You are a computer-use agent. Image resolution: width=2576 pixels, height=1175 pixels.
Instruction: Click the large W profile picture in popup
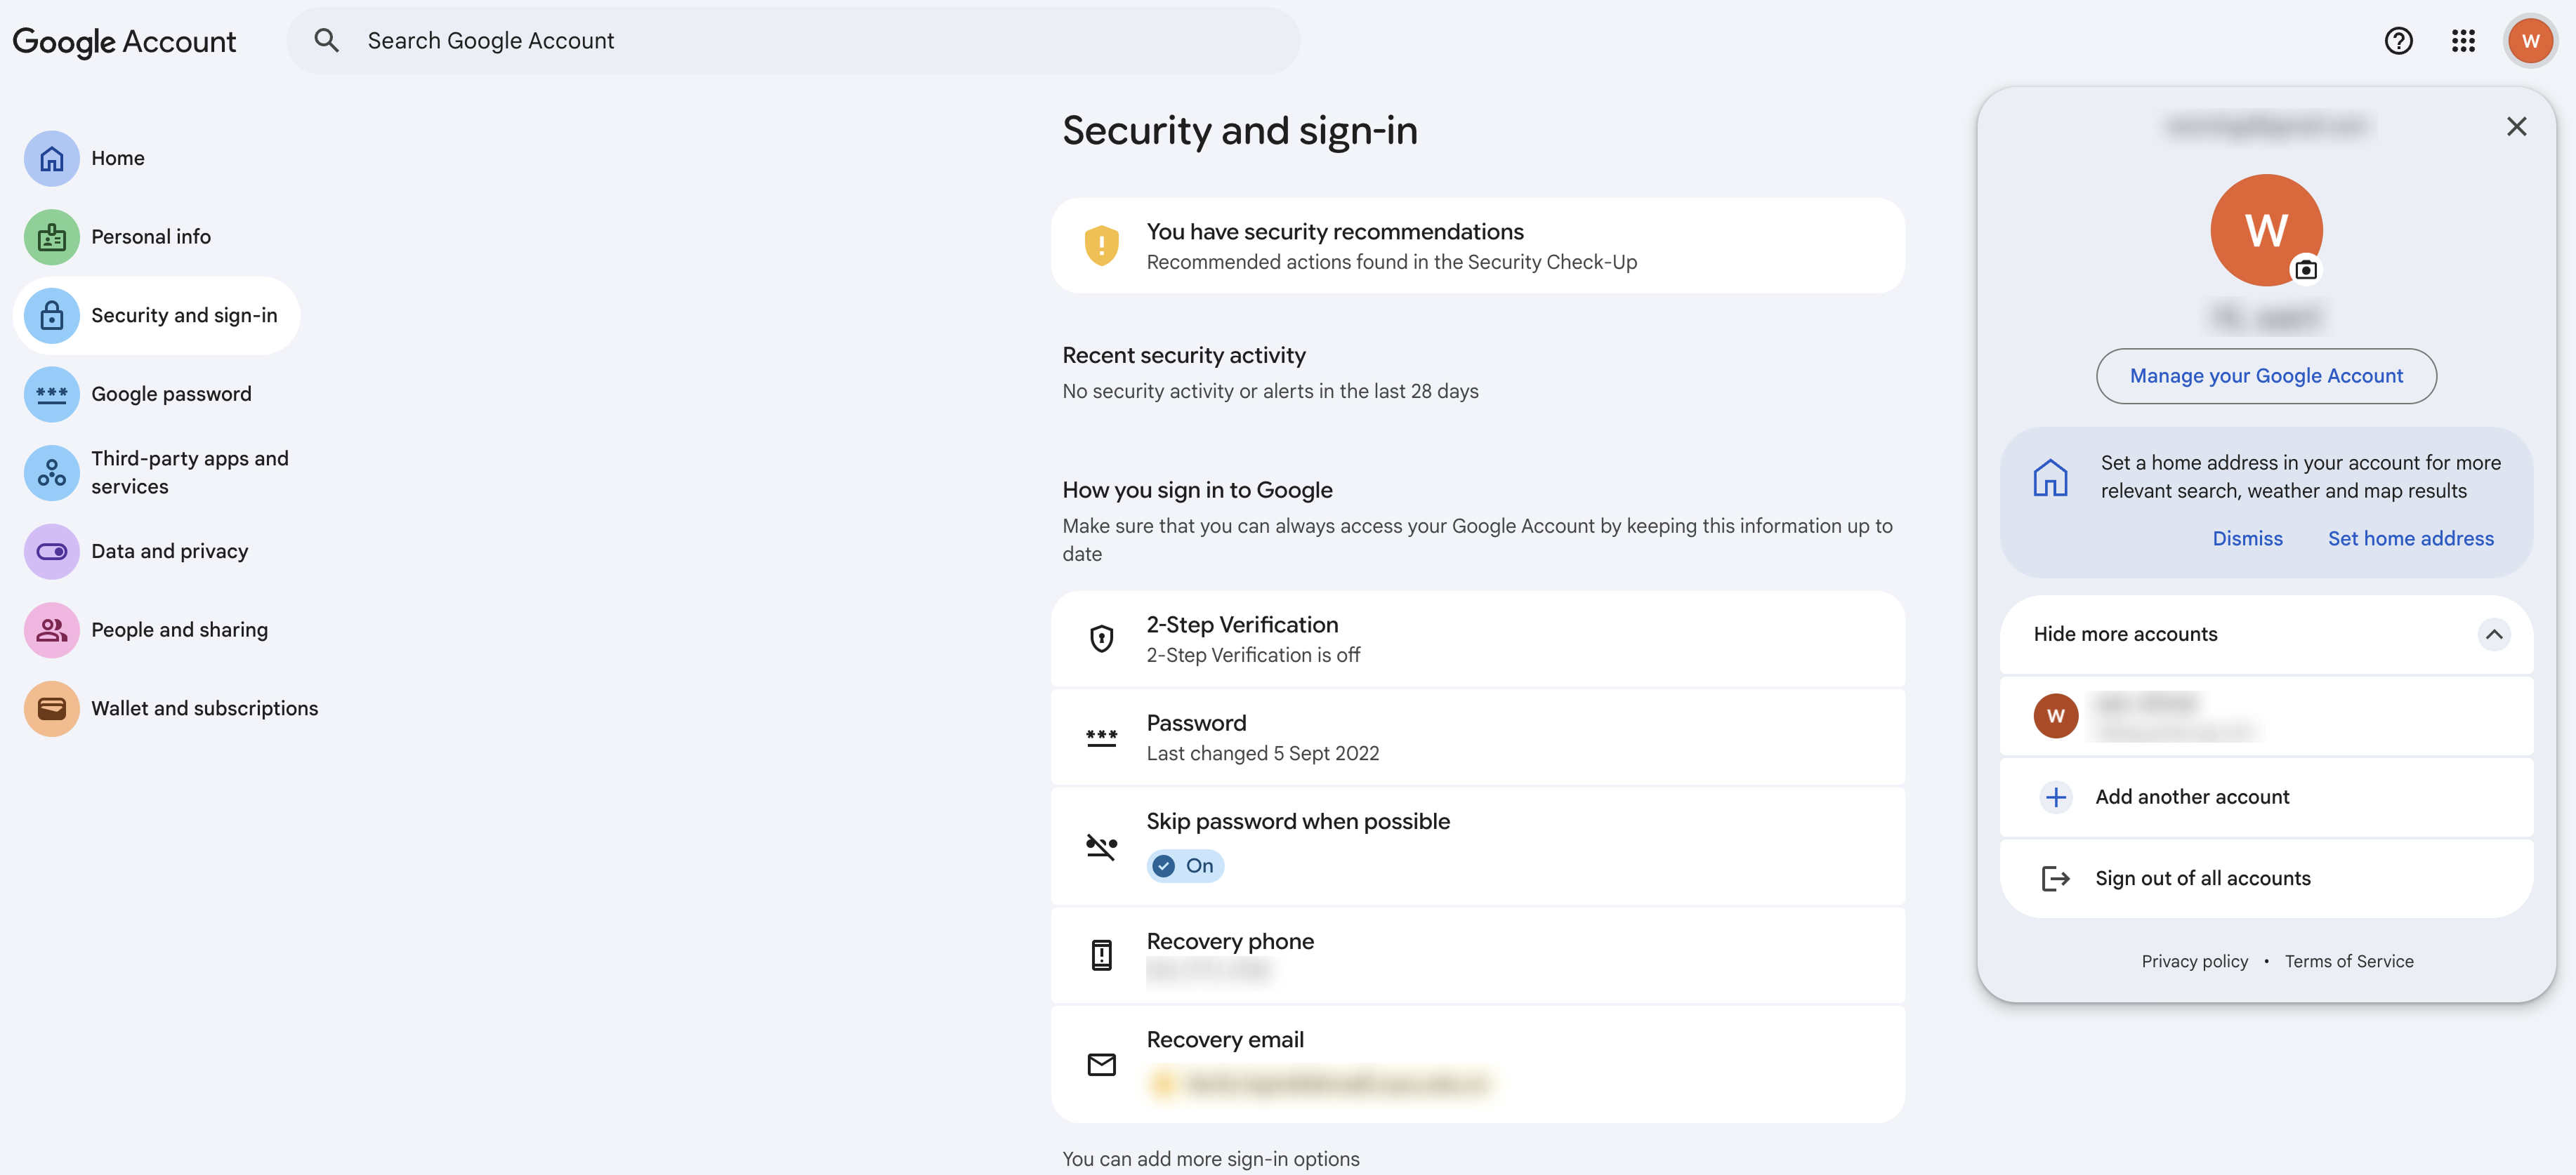click(2266, 231)
